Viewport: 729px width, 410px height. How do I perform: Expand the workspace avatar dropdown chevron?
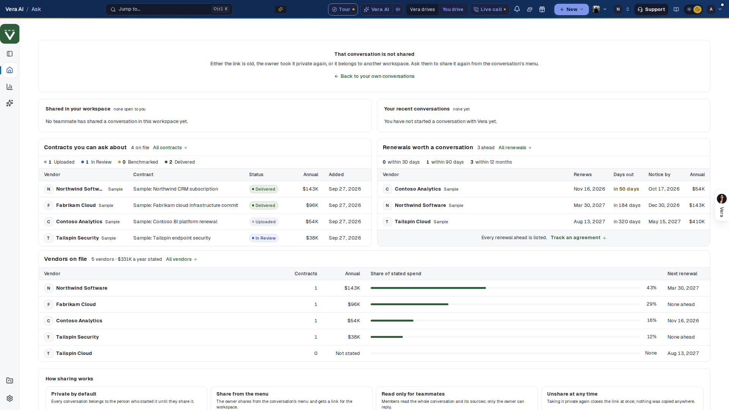pos(605,9)
